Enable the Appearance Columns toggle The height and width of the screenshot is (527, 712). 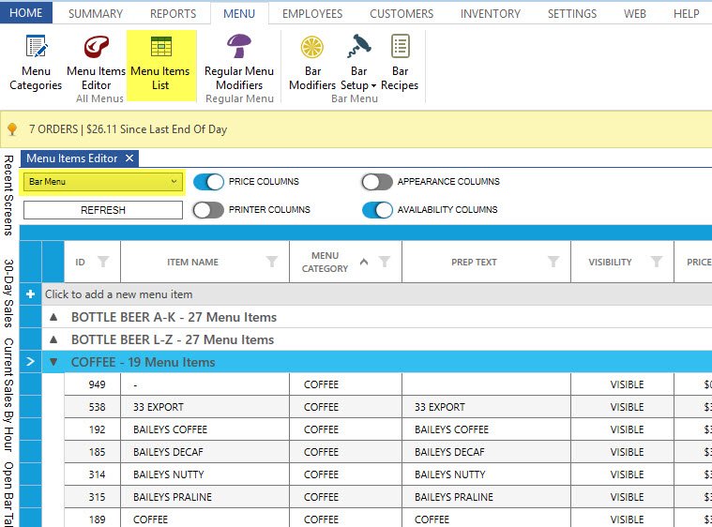click(377, 182)
